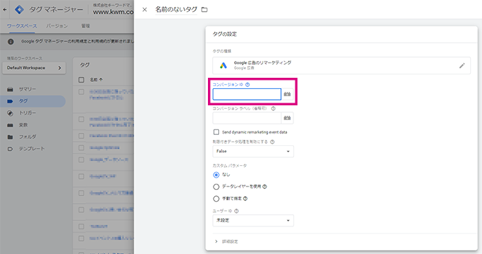Screen dimensions: 482x254
Task: Open help for data layer option
Action: (264, 187)
